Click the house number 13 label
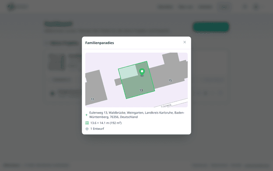Viewport: 273px width, 171px height. [141, 90]
